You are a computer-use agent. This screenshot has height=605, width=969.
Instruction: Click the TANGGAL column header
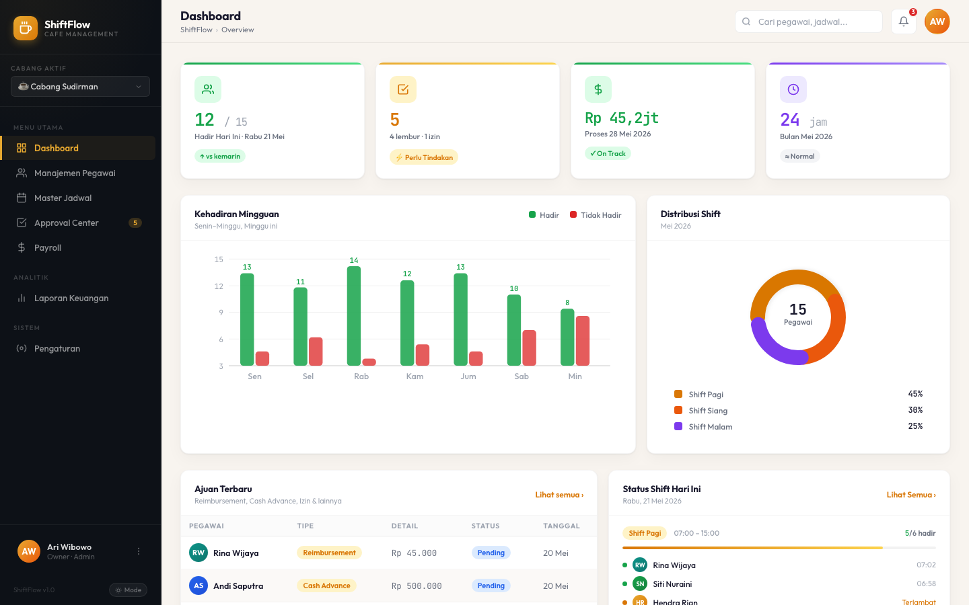coord(561,526)
